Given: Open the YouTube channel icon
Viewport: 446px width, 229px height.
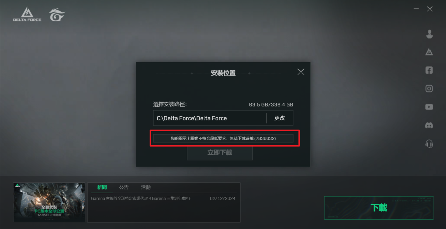Looking at the screenshot, I should (429, 107).
